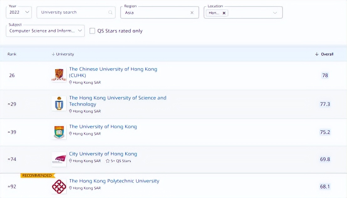Viewport: 347px width, 198px height.
Task: Click Hong Kong SAR under City University
Action: click(87, 161)
